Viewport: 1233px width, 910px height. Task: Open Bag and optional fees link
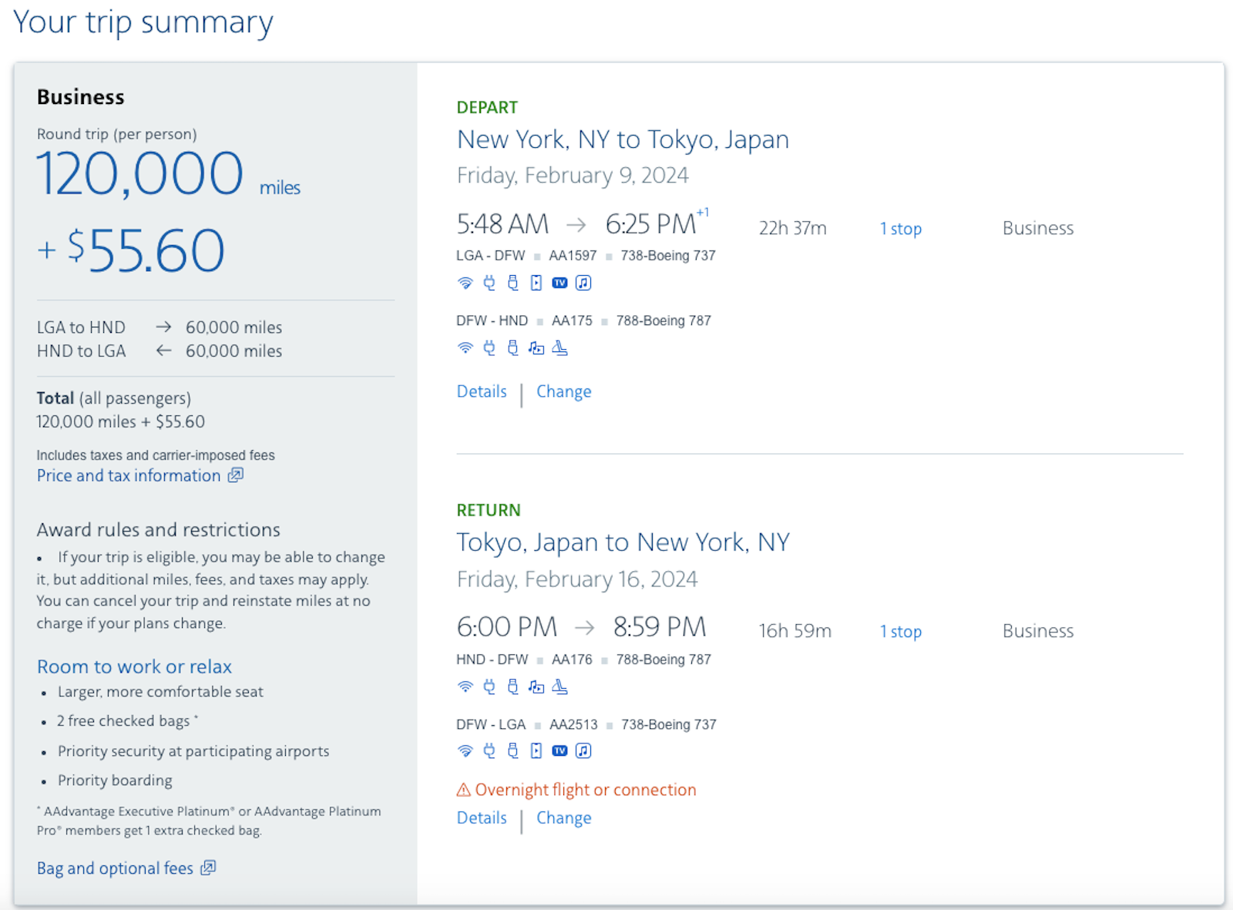pos(126,868)
